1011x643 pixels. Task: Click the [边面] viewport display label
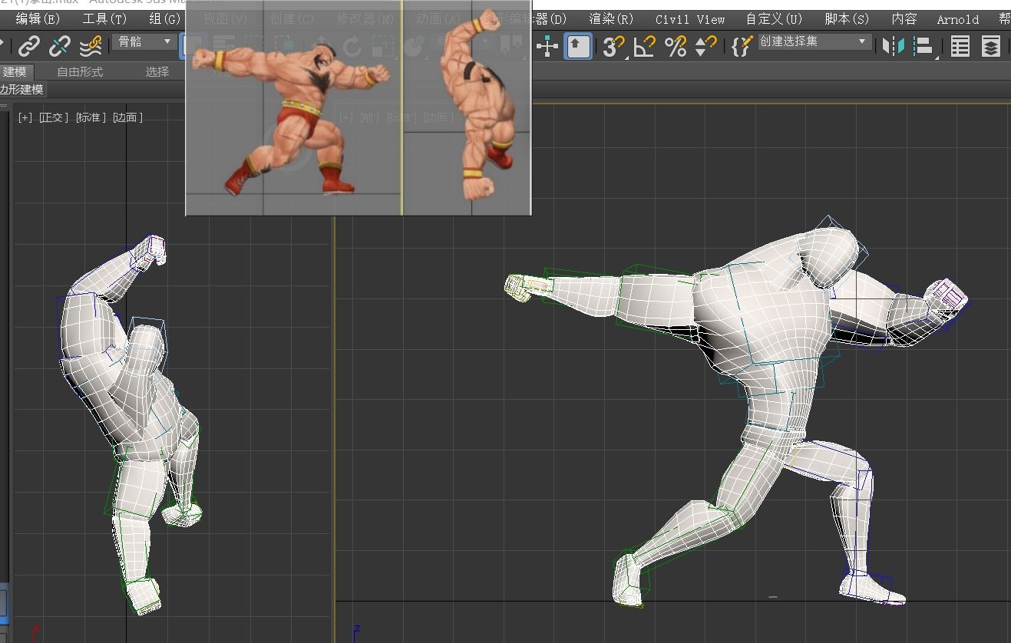(x=127, y=117)
